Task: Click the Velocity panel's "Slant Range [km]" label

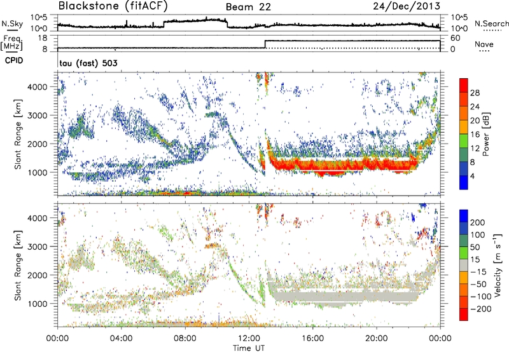Action: click(x=18, y=265)
